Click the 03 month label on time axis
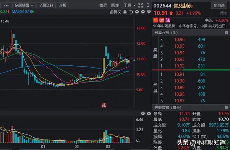This screenshot has height=150, width=230. 108,146
